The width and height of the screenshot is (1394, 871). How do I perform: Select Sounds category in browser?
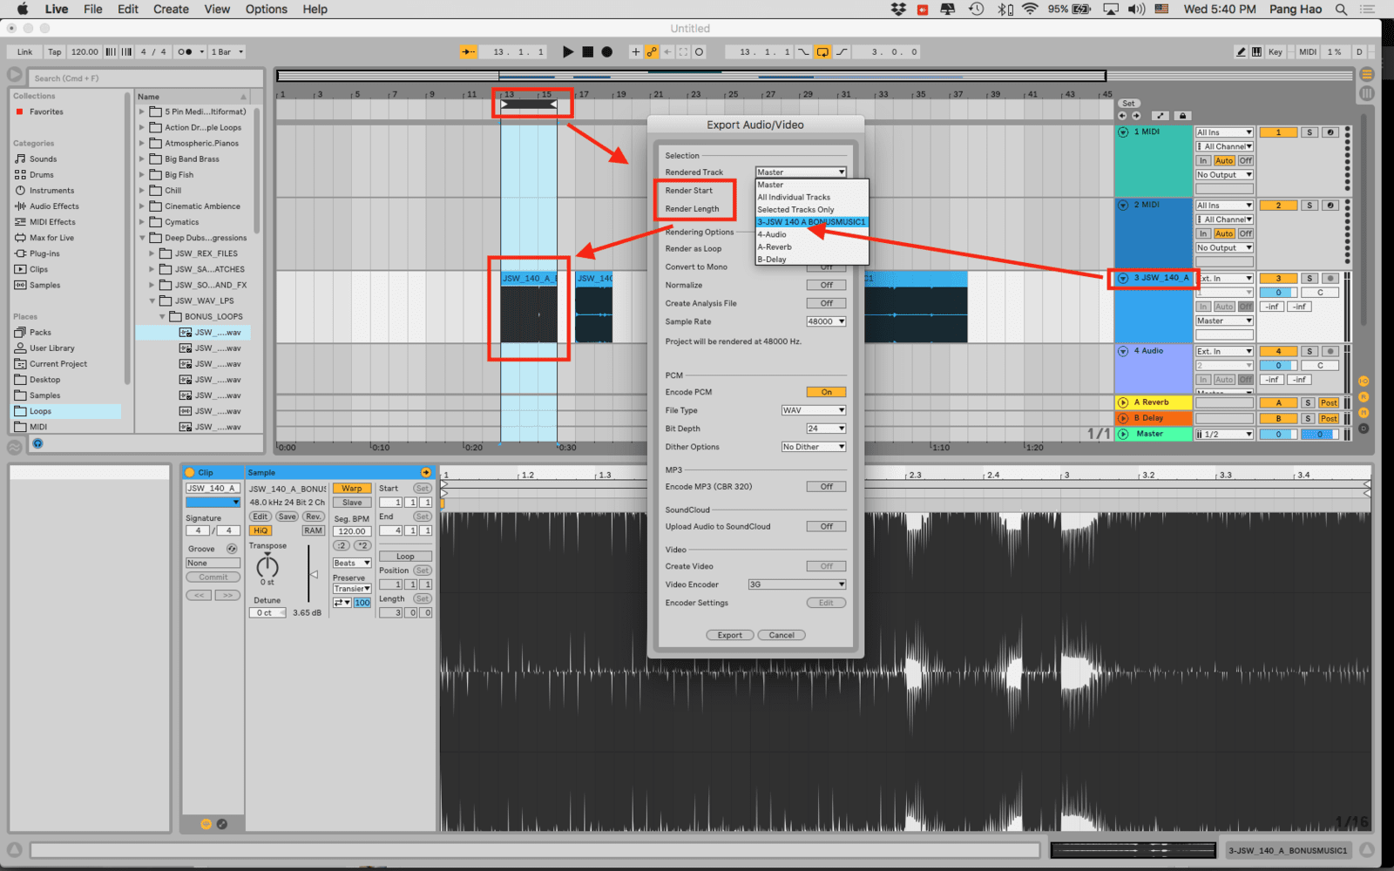(x=43, y=159)
